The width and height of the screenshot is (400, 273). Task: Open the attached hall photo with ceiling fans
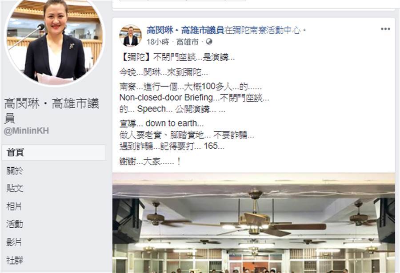click(254, 223)
